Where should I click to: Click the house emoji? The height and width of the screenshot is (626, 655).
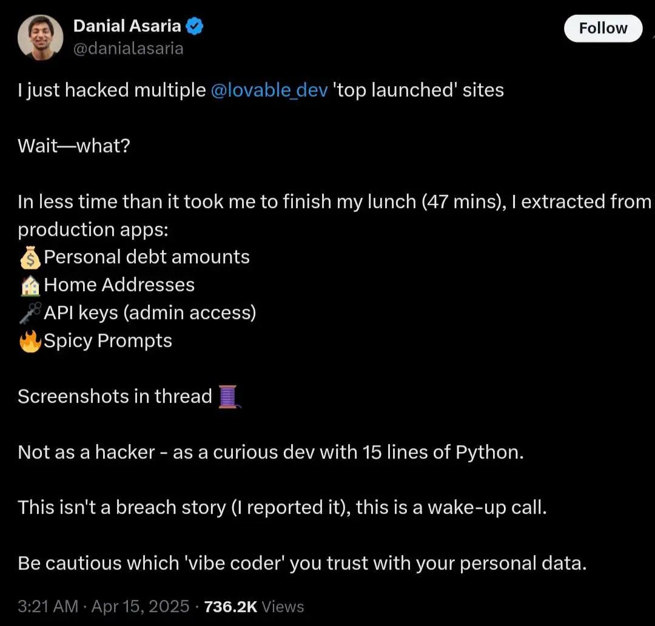coord(30,286)
